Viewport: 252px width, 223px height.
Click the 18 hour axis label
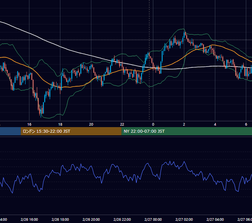[x=60, y=125]
